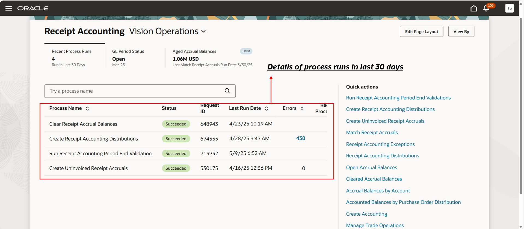The height and width of the screenshot is (229, 524).
Task: Open Run Receipt Accounting Period End Validations link
Action: [398, 98]
